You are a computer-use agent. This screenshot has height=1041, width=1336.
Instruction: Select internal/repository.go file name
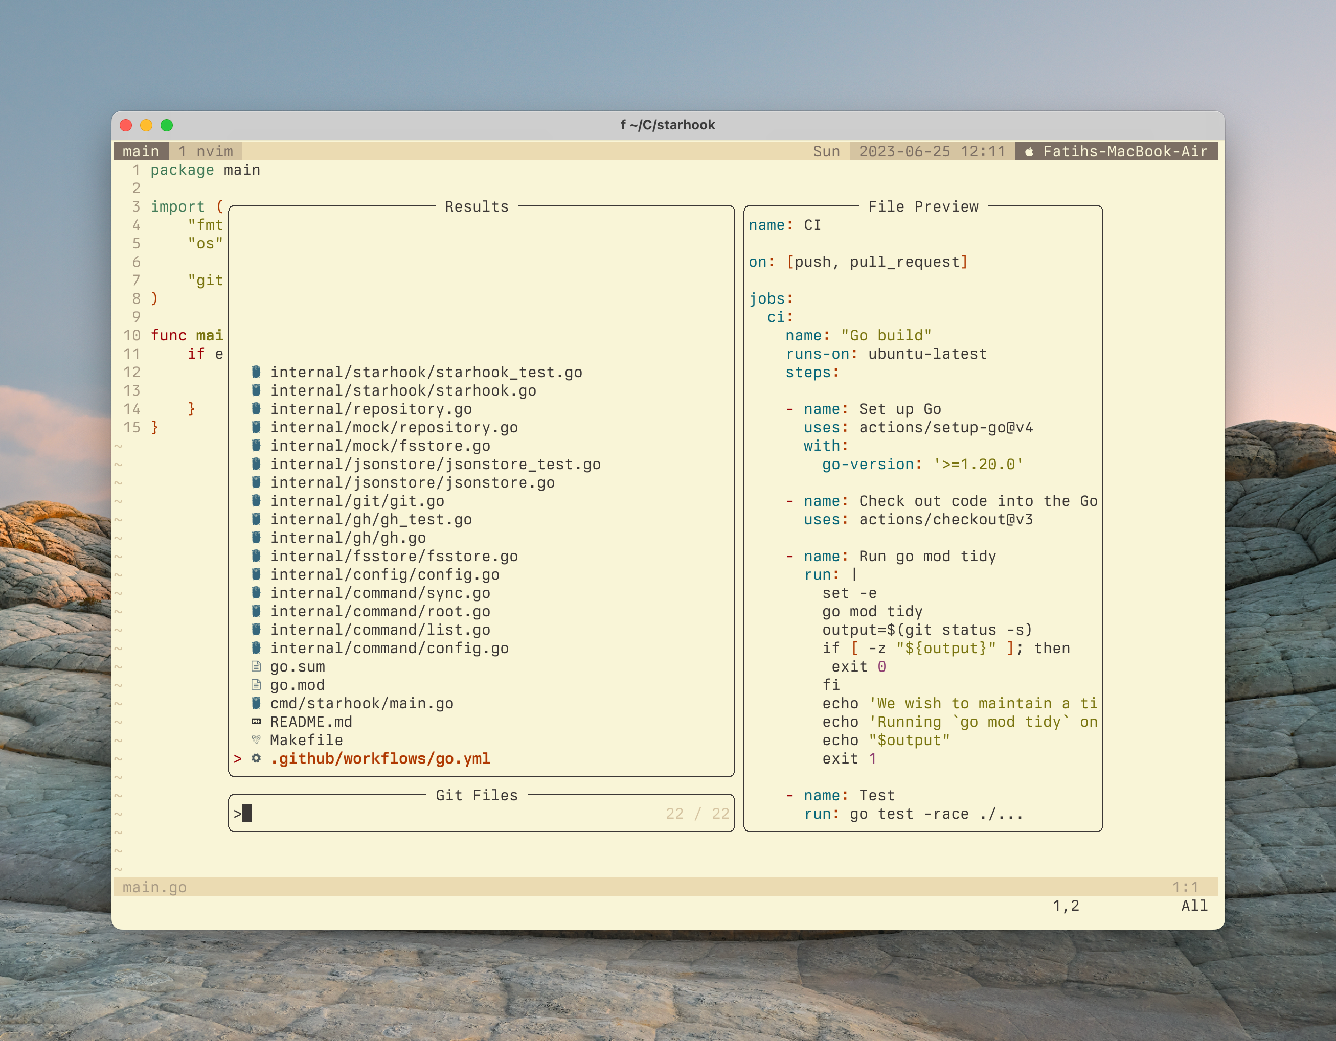(371, 408)
